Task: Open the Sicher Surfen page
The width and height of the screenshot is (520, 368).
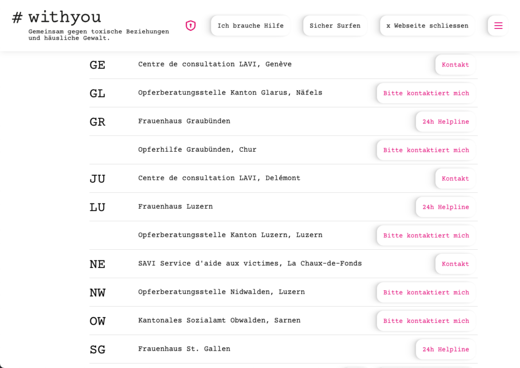Action: [335, 26]
